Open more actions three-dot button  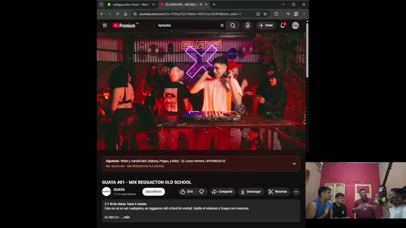pyautogui.click(x=296, y=192)
